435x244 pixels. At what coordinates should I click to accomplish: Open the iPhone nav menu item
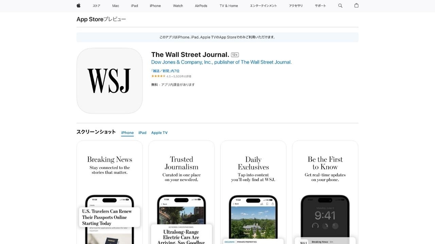coord(155,6)
